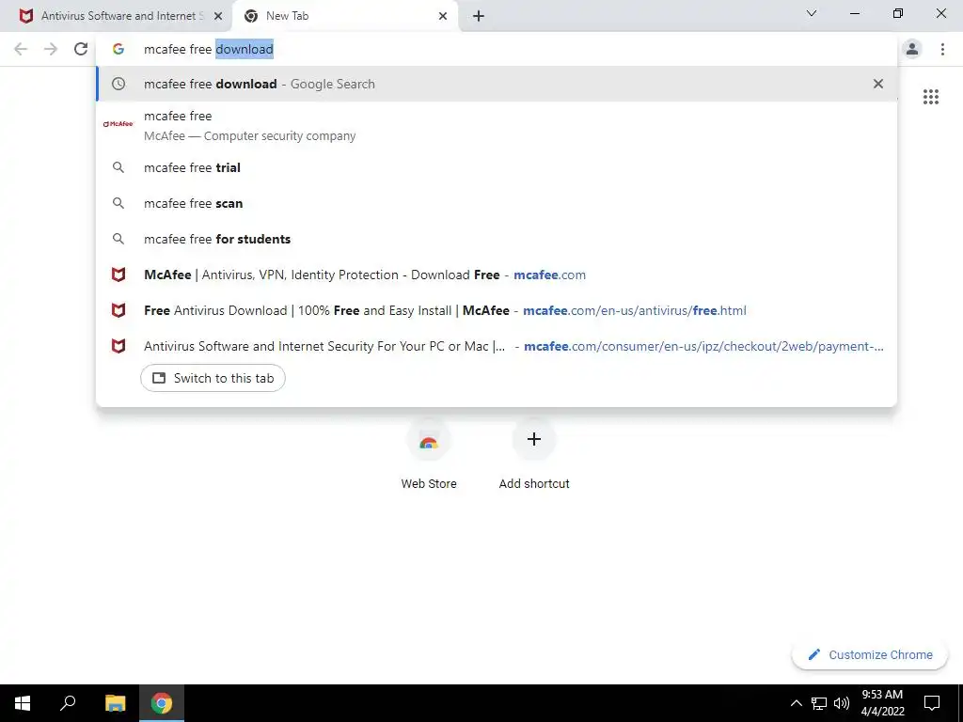This screenshot has height=722, width=963.
Task: Click the clock history icon in first suggestion
Action: click(118, 84)
